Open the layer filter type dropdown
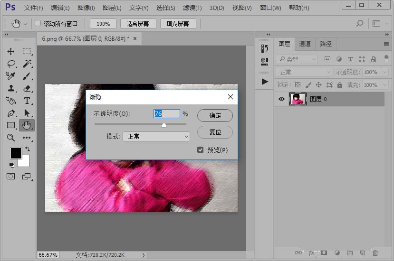The image size is (394, 261). tap(297, 59)
